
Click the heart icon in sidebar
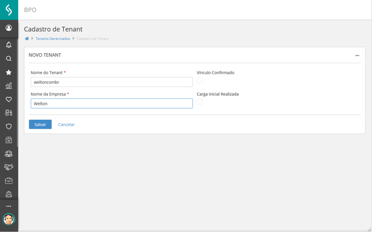click(9, 99)
